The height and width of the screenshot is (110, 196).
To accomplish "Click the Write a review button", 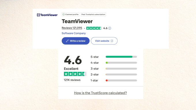I will coord(76,41).
